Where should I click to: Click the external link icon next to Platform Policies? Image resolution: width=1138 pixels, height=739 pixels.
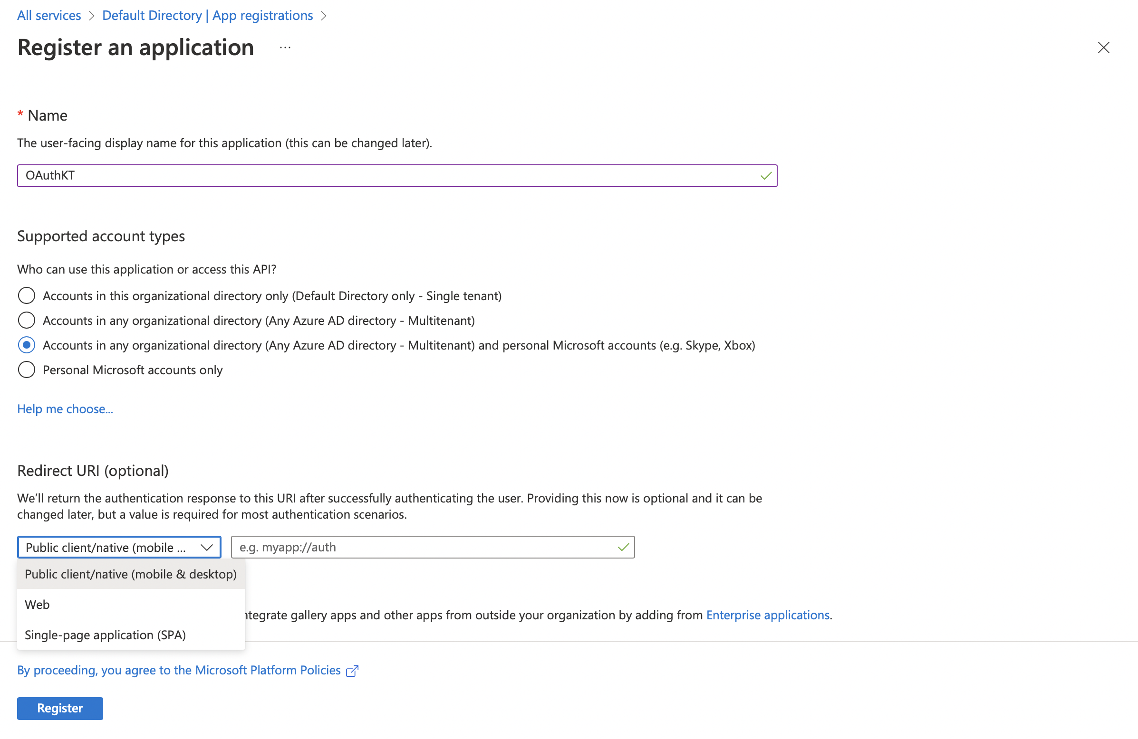[x=352, y=671]
